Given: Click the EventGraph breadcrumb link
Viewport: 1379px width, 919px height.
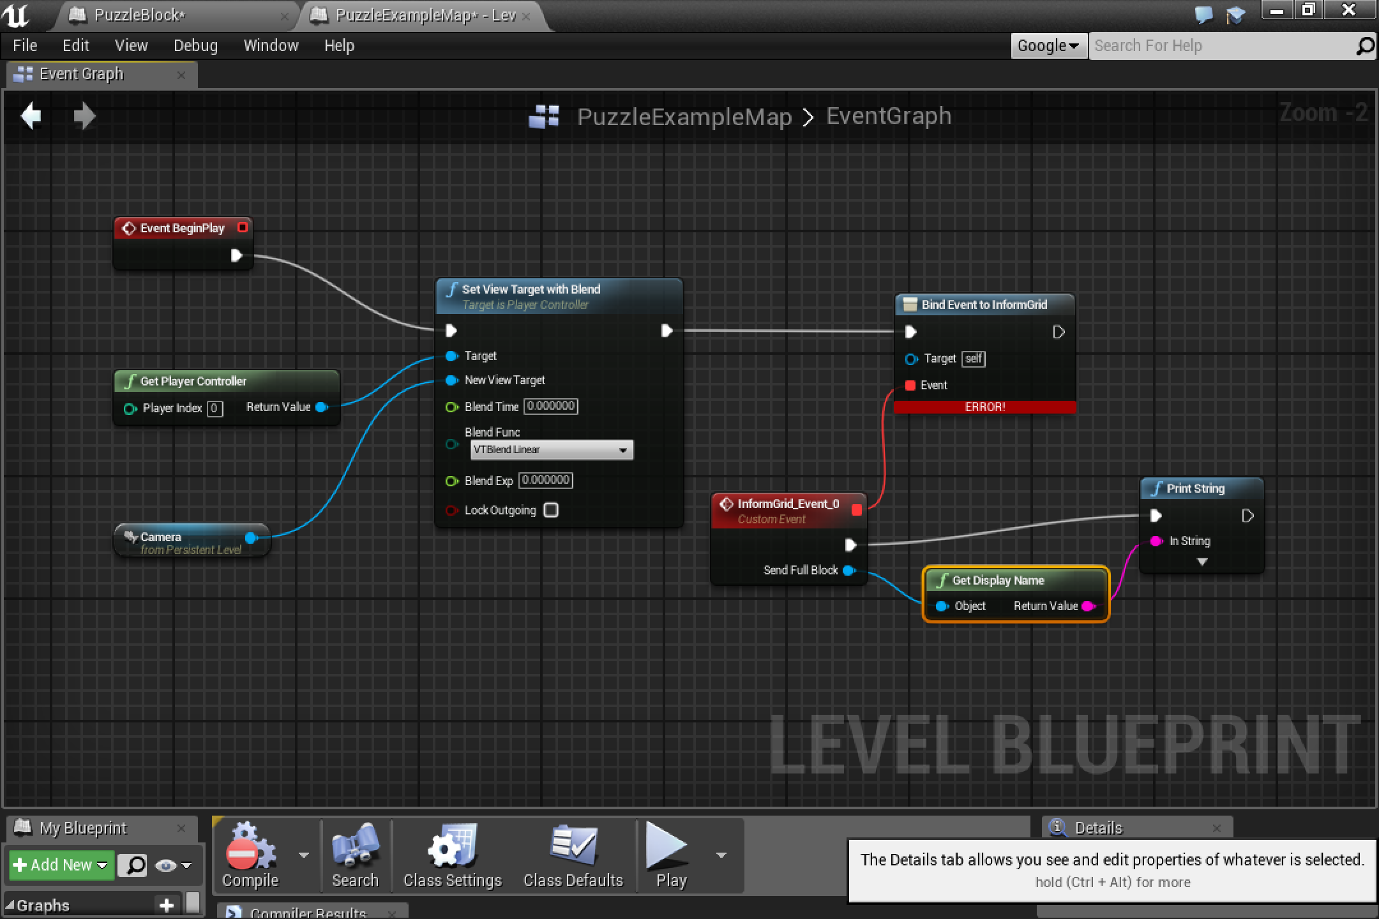Looking at the screenshot, I should [x=889, y=116].
